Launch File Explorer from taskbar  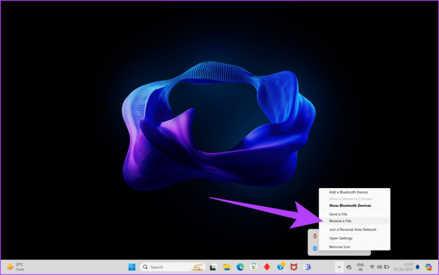pyautogui.click(x=227, y=267)
